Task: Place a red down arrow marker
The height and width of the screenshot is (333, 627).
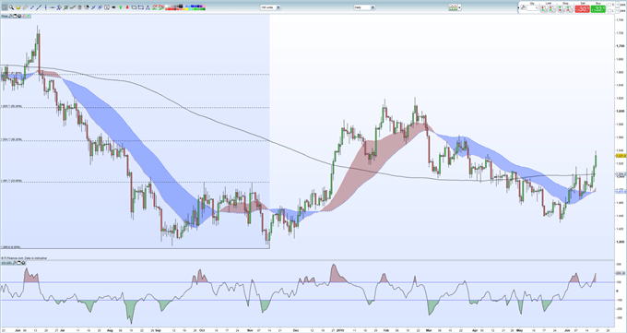Action: tap(127, 7)
